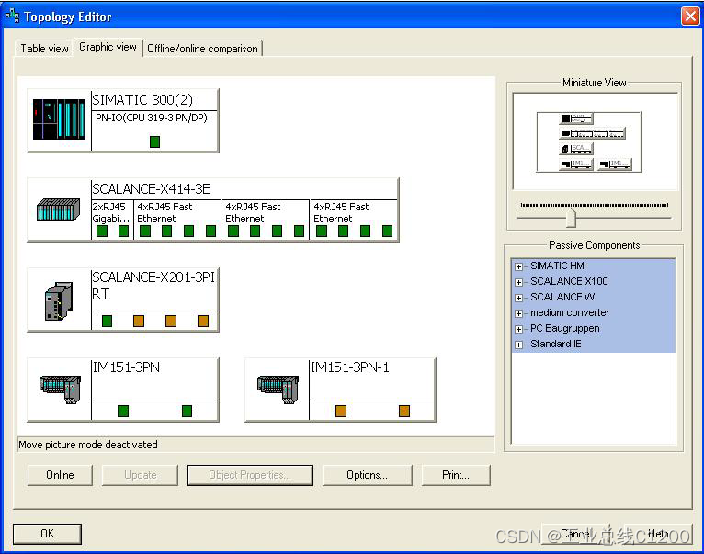Screen dimensions: 704x554
Task: Select the IM151-3PN-1 title text
Action: pos(350,367)
